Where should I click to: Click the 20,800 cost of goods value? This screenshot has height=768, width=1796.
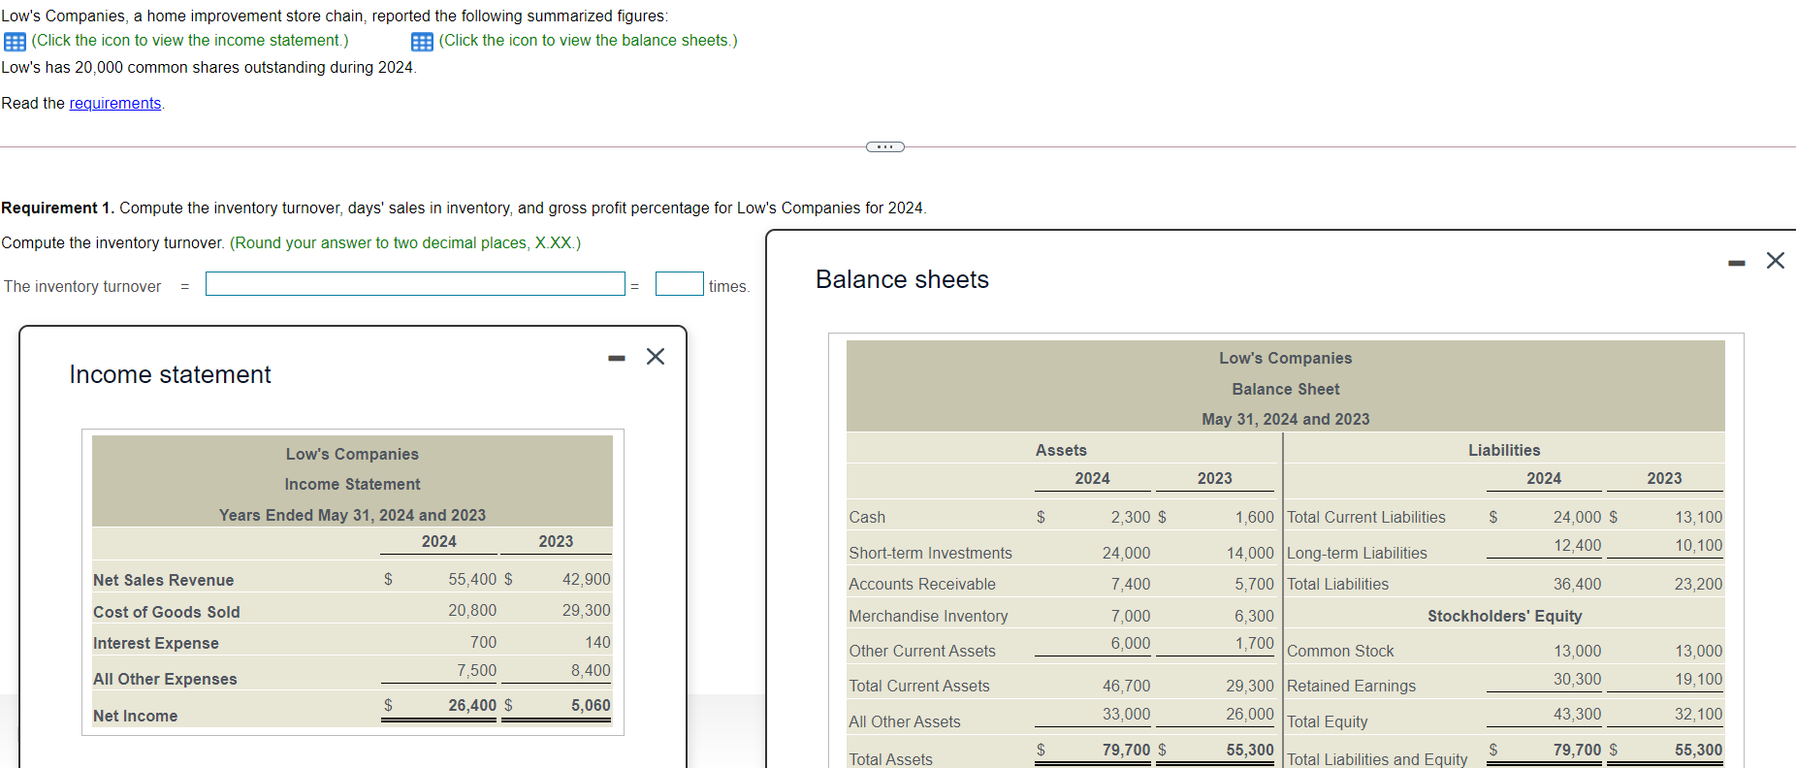click(472, 610)
